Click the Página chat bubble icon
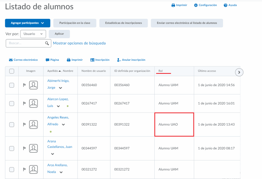The image size is (262, 179). coord(47,60)
